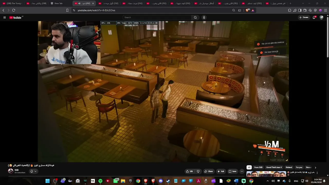Open the YouTube account avatar menu
The height and width of the screenshot is (185, 329).
[x=321, y=17]
